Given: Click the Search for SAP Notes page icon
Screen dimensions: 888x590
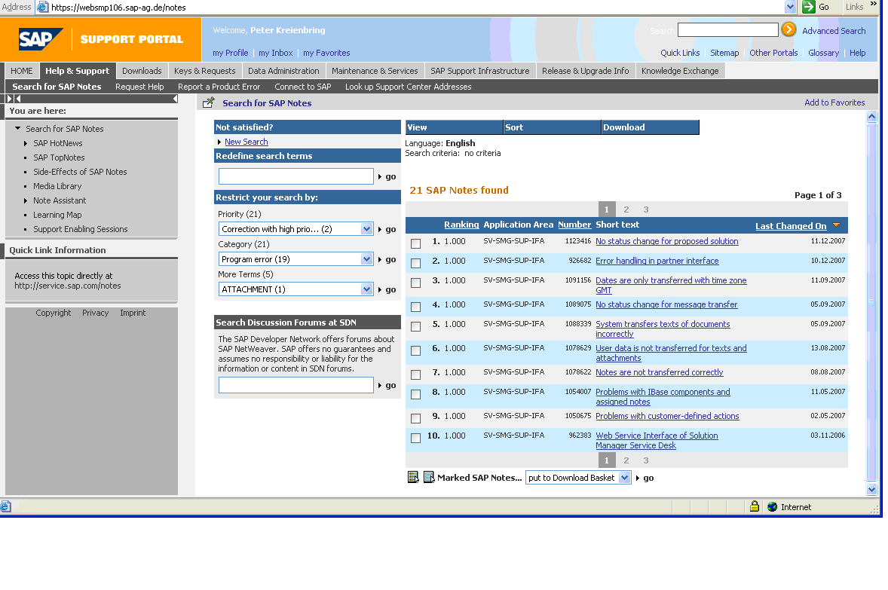Looking at the screenshot, I should coord(208,102).
